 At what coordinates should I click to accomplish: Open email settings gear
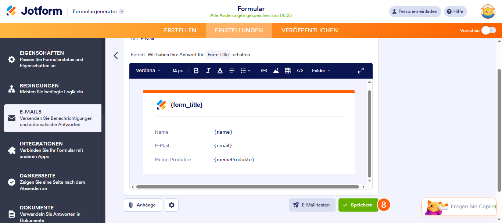(x=172, y=205)
